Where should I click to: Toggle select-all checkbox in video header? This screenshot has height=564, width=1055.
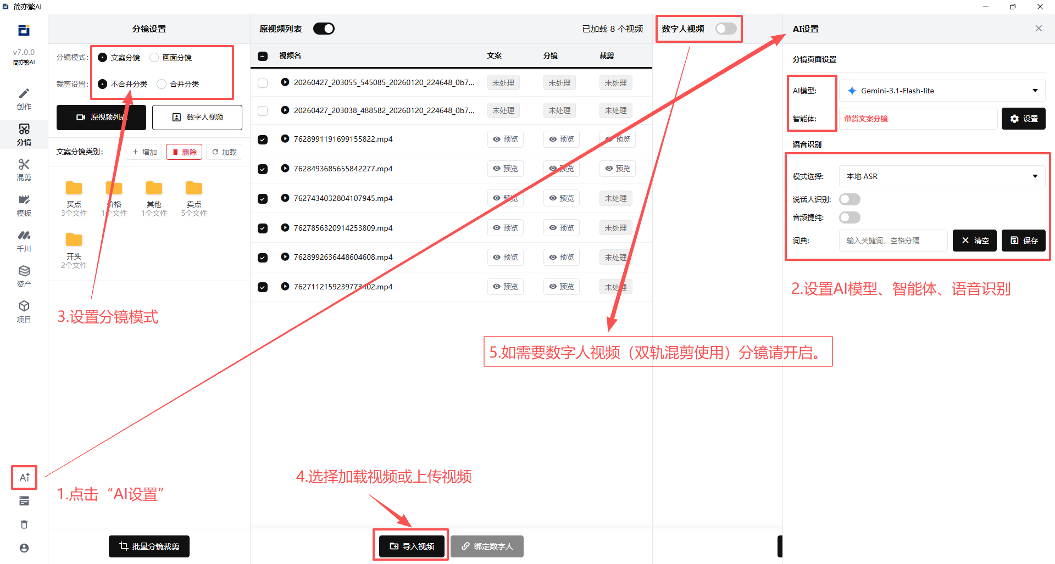pyautogui.click(x=263, y=56)
